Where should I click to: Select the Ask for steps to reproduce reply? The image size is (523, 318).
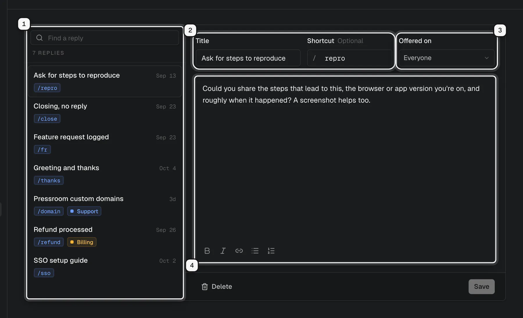(x=105, y=81)
